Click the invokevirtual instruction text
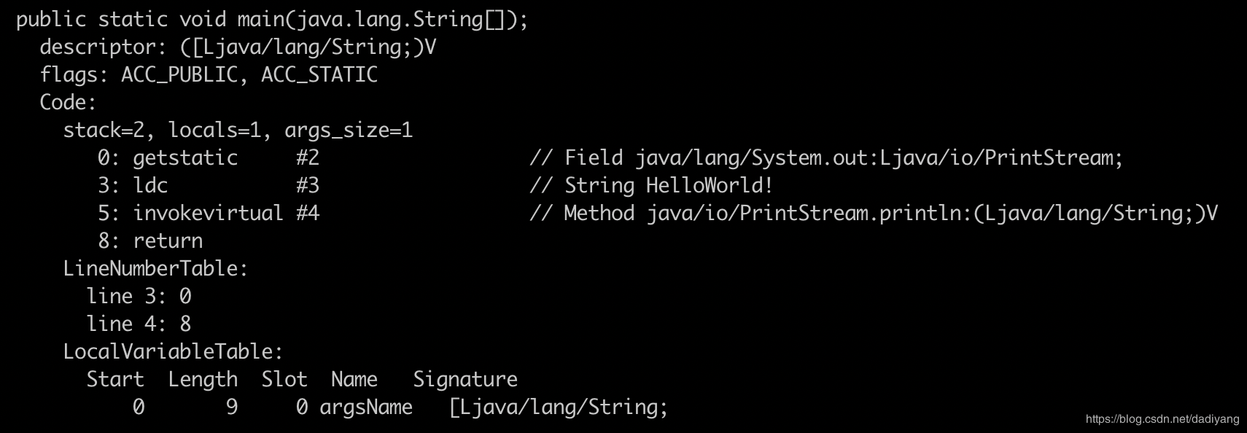The height and width of the screenshot is (433, 1247). 208,213
